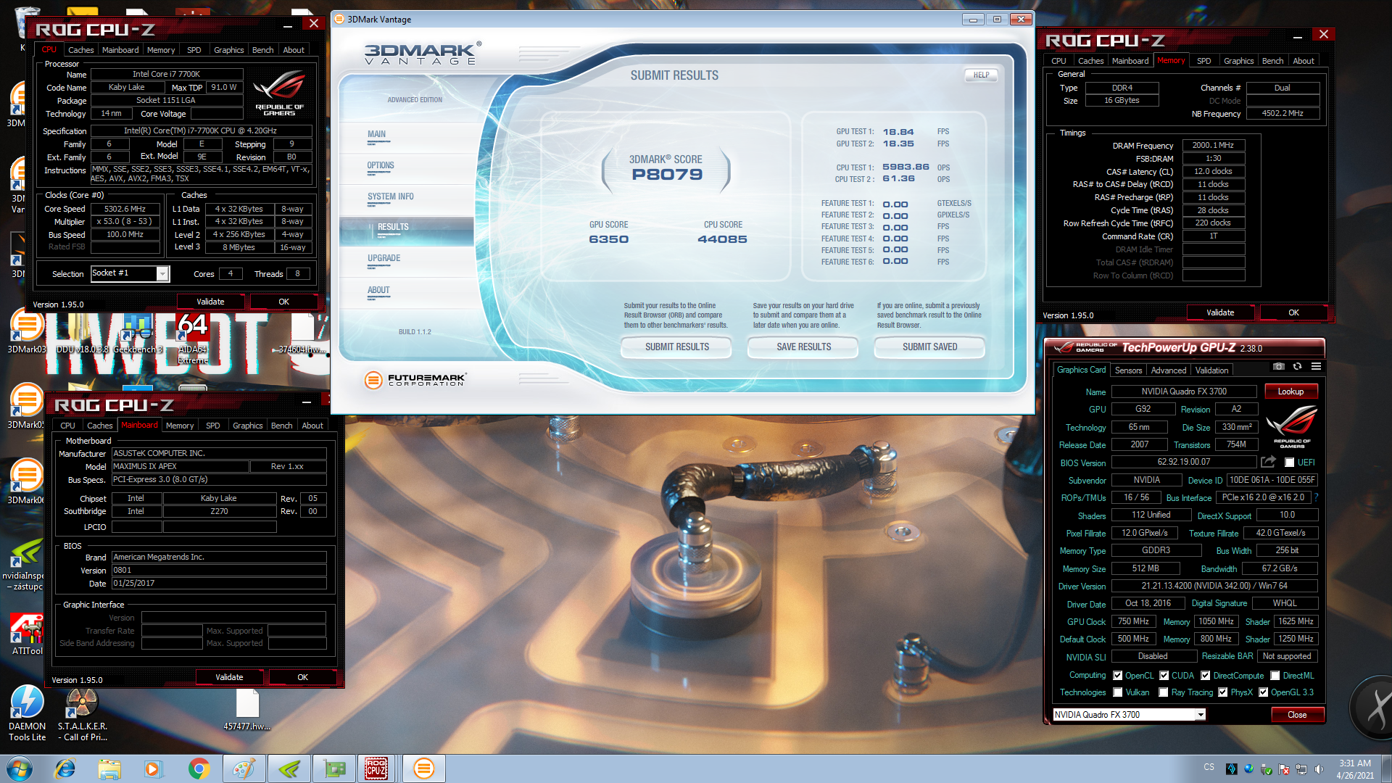
Task: Open the 457477.hw file on desktop
Action: point(246,709)
